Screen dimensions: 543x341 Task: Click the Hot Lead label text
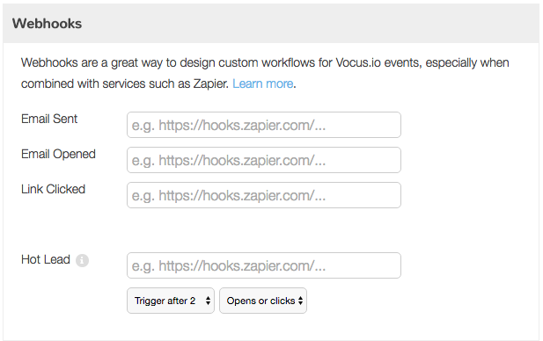46,259
